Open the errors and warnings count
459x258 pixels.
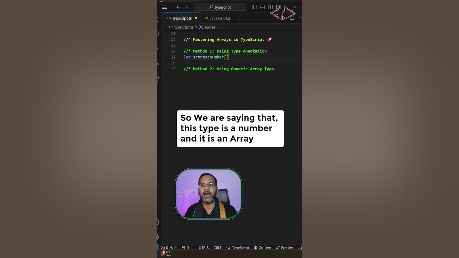[169, 248]
